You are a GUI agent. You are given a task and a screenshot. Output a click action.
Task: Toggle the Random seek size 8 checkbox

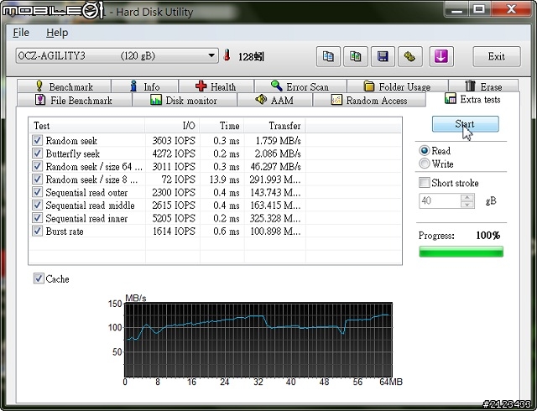coord(37,179)
